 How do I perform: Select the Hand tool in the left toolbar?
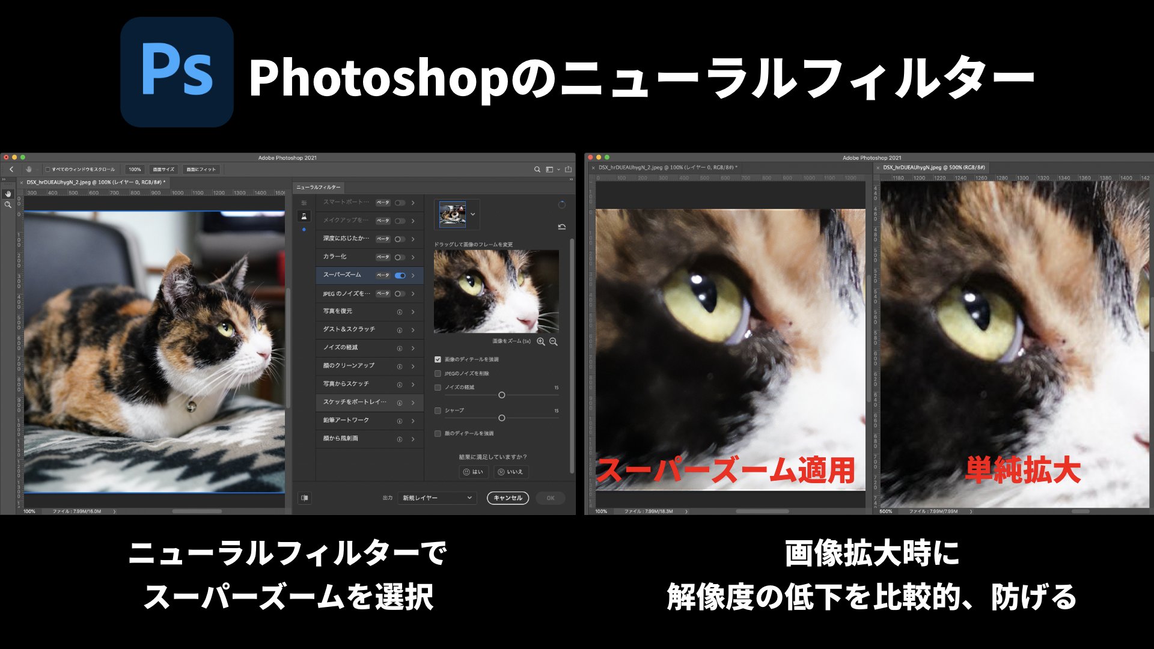point(8,194)
